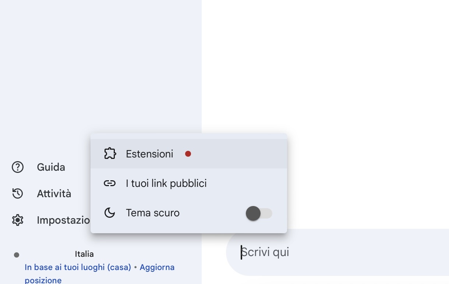Click the chain link icon
Image resolution: width=449 pixels, height=284 pixels.
110,183
